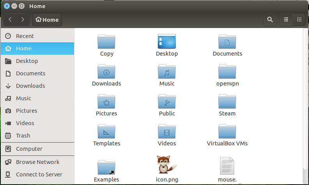The image size is (309, 185).
Task: Open Desktop in the sidebar
Action: pos(37,61)
